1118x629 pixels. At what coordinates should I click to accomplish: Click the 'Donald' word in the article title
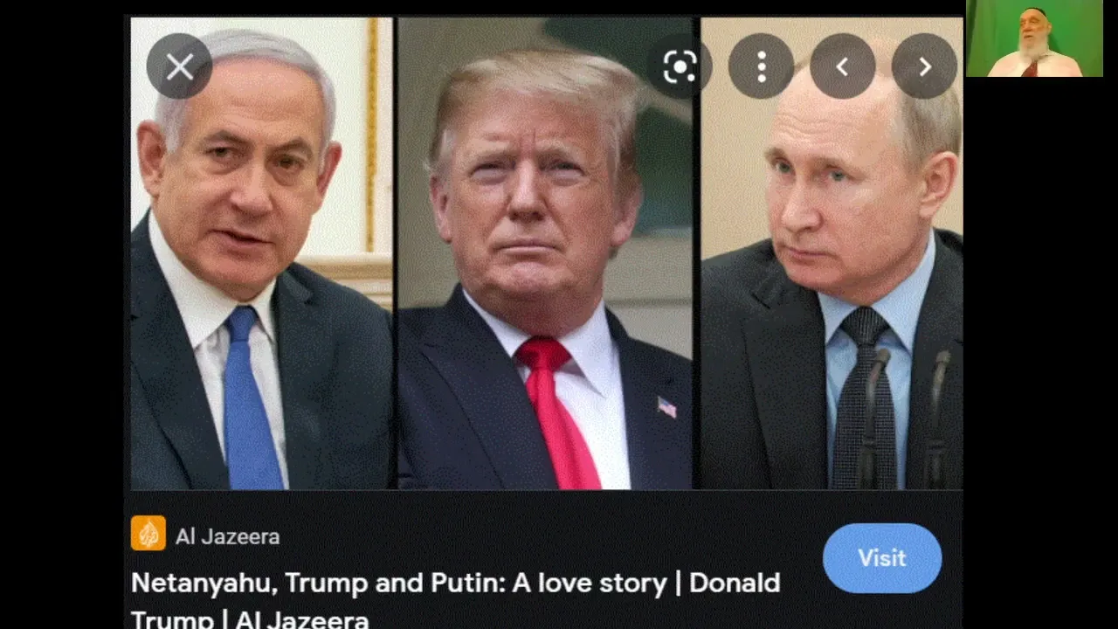[735, 583]
